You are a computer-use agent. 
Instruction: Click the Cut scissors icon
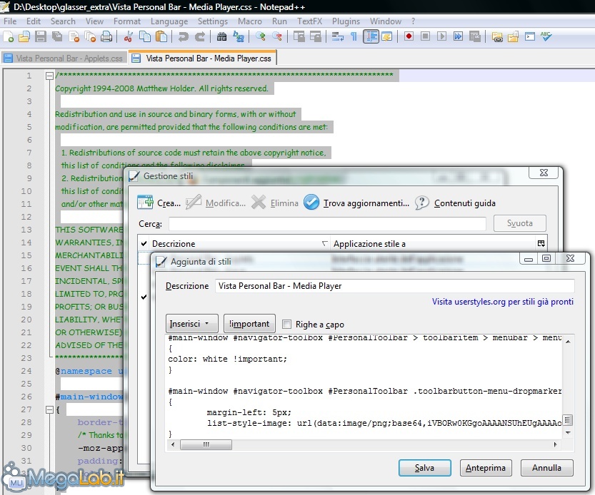pos(129,36)
